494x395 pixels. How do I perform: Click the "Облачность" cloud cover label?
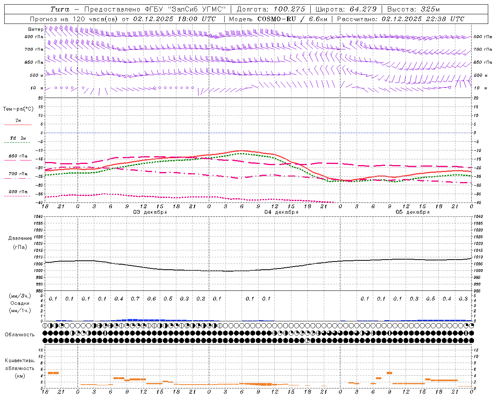click(20, 335)
